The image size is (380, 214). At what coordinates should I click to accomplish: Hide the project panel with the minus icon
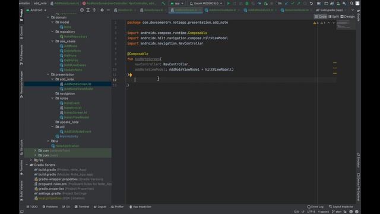(108, 10)
